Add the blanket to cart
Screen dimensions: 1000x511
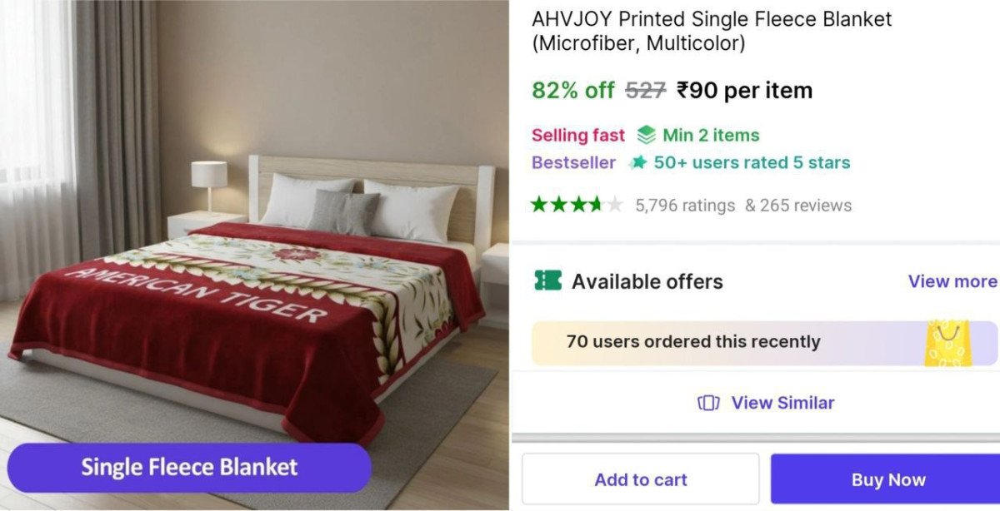click(640, 479)
